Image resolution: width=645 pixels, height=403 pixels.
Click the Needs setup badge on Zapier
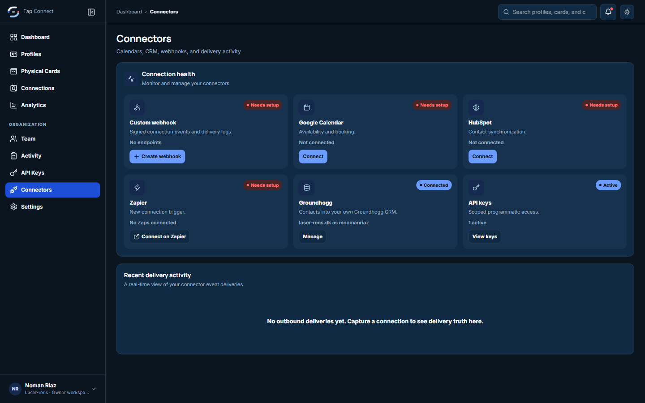click(x=263, y=185)
